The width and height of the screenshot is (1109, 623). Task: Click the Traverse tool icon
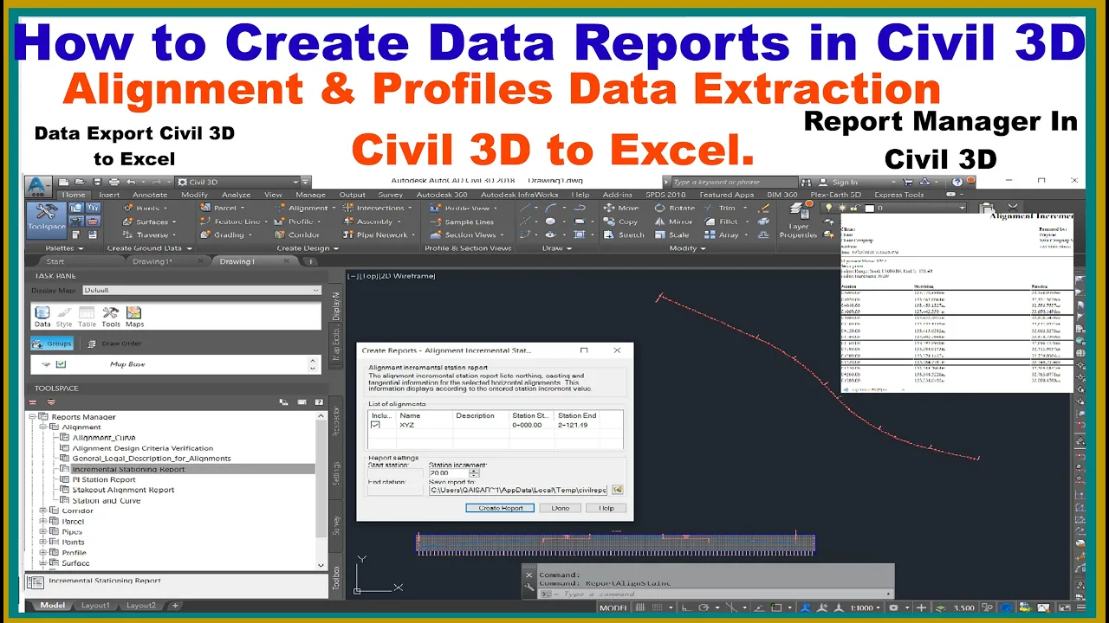[x=127, y=234]
